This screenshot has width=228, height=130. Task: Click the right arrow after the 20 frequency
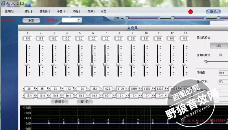35,88
